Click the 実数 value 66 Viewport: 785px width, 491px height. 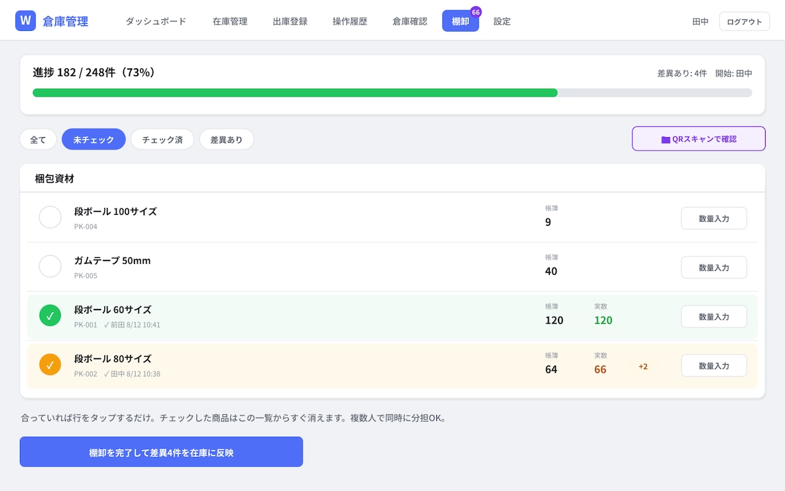pyautogui.click(x=600, y=369)
